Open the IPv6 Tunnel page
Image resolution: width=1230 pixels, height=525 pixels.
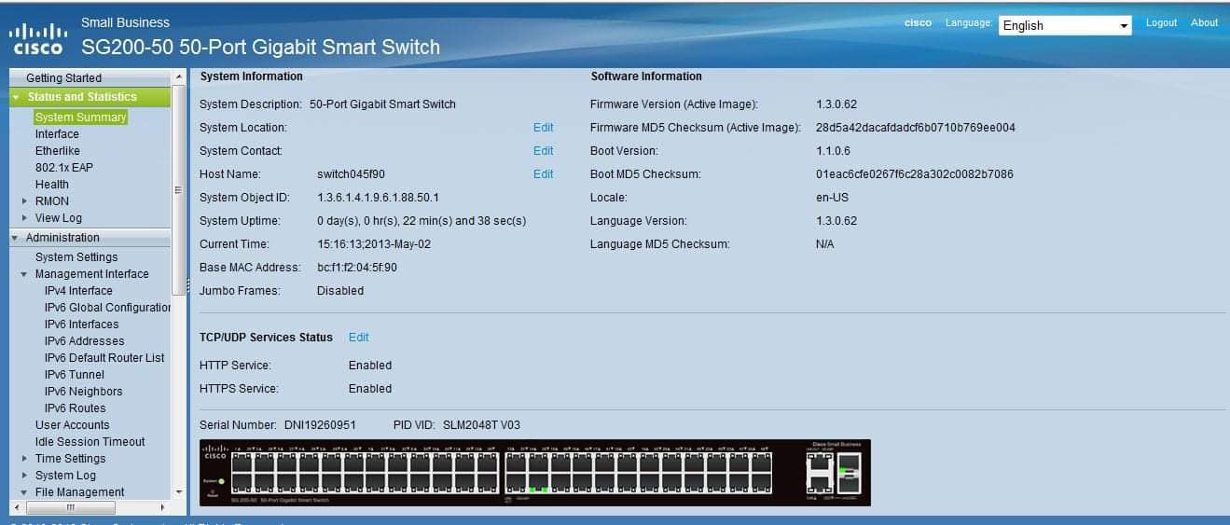coord(75,375)
